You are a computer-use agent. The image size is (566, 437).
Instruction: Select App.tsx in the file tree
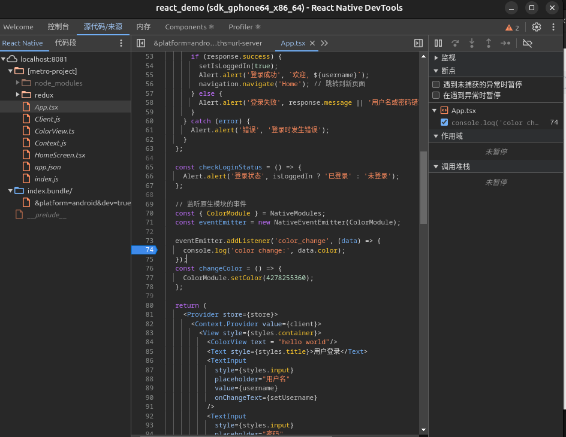pyautogui.click(x=46, y=107)
